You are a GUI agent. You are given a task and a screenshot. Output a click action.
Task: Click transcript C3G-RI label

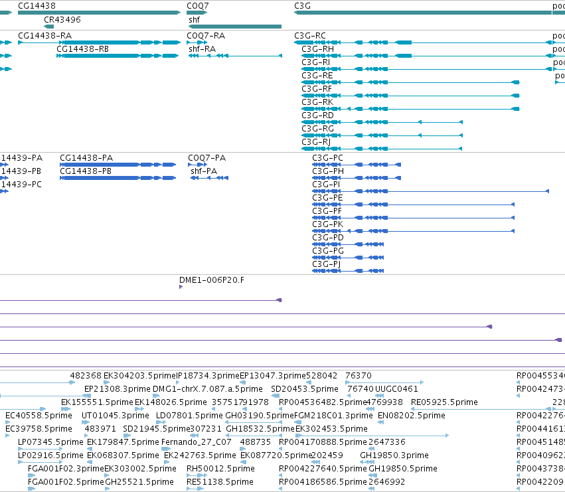pos(315,62)
